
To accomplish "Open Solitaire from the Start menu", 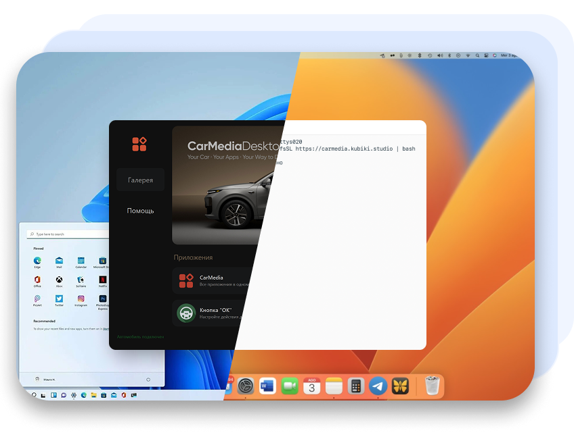I will click(x=80, y=280).
